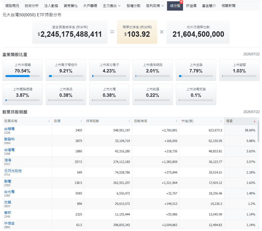Click 台光電 price 5095 cell

point(68,193)
